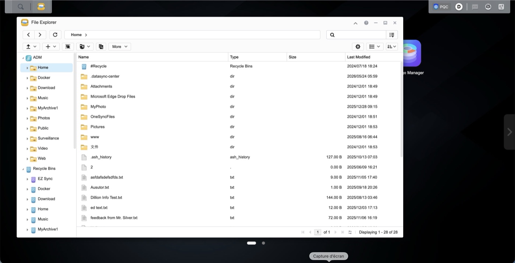The width and height of the screenshot is (515, 263).
Task: Click the file search-in-copy icon
Action: click(101, 47)
